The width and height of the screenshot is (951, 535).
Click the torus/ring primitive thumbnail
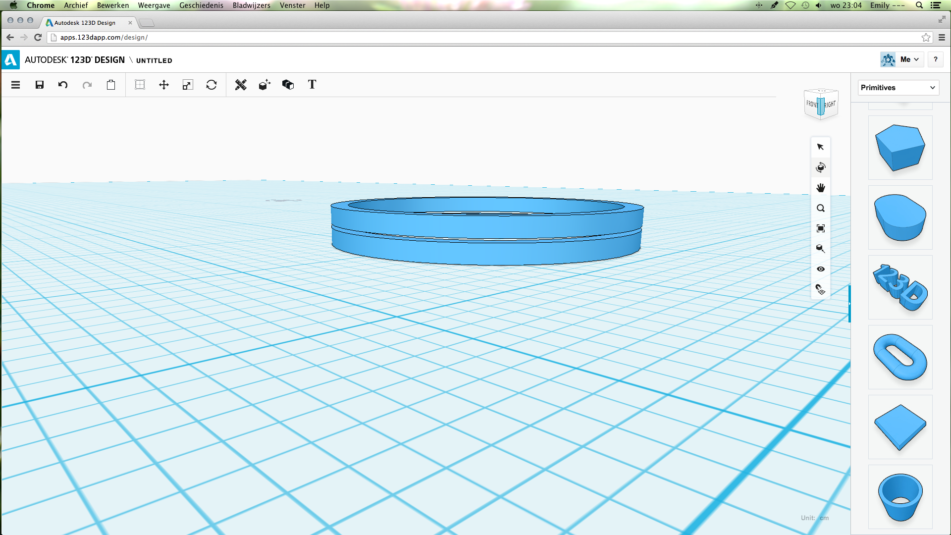(x=900, y=357)
